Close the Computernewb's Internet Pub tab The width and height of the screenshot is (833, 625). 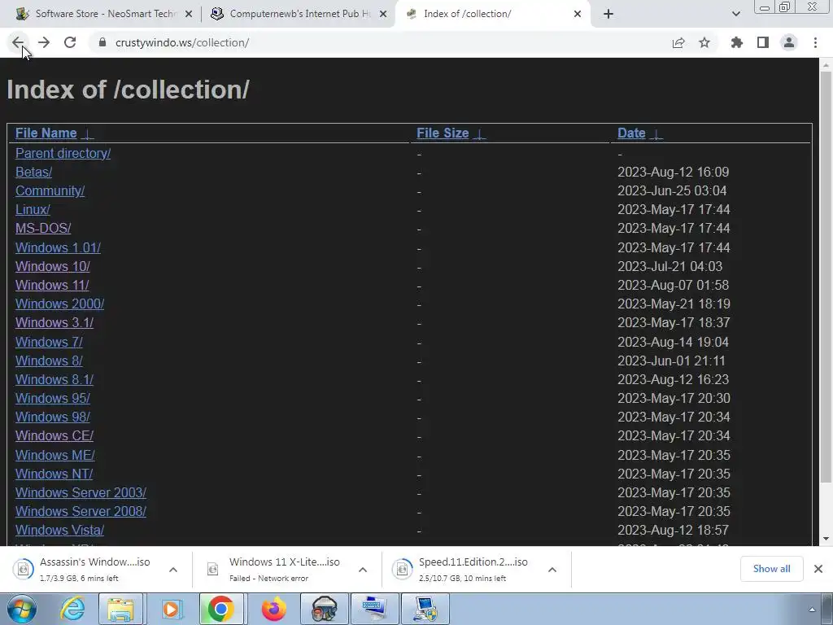pyautogui.click(x=383, y=14)
